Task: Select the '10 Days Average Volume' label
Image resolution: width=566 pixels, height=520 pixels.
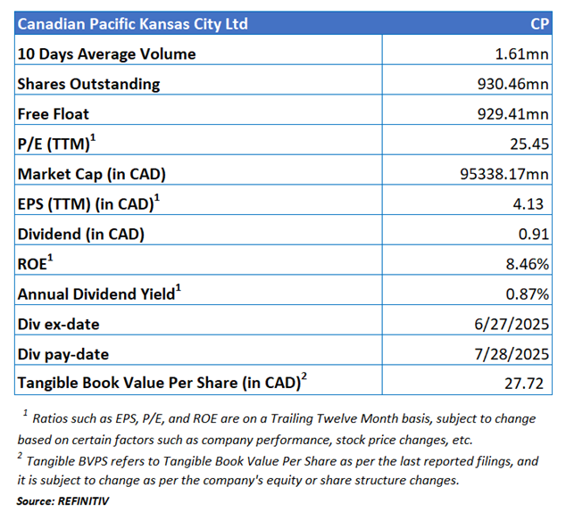Action: tap(106, 54)
